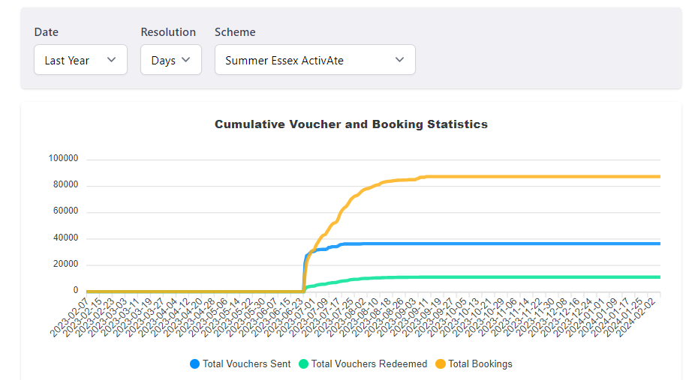Viewport: 695px width, 380px height.
Task: Click the Scheme field label
Action: click(235, 32)
